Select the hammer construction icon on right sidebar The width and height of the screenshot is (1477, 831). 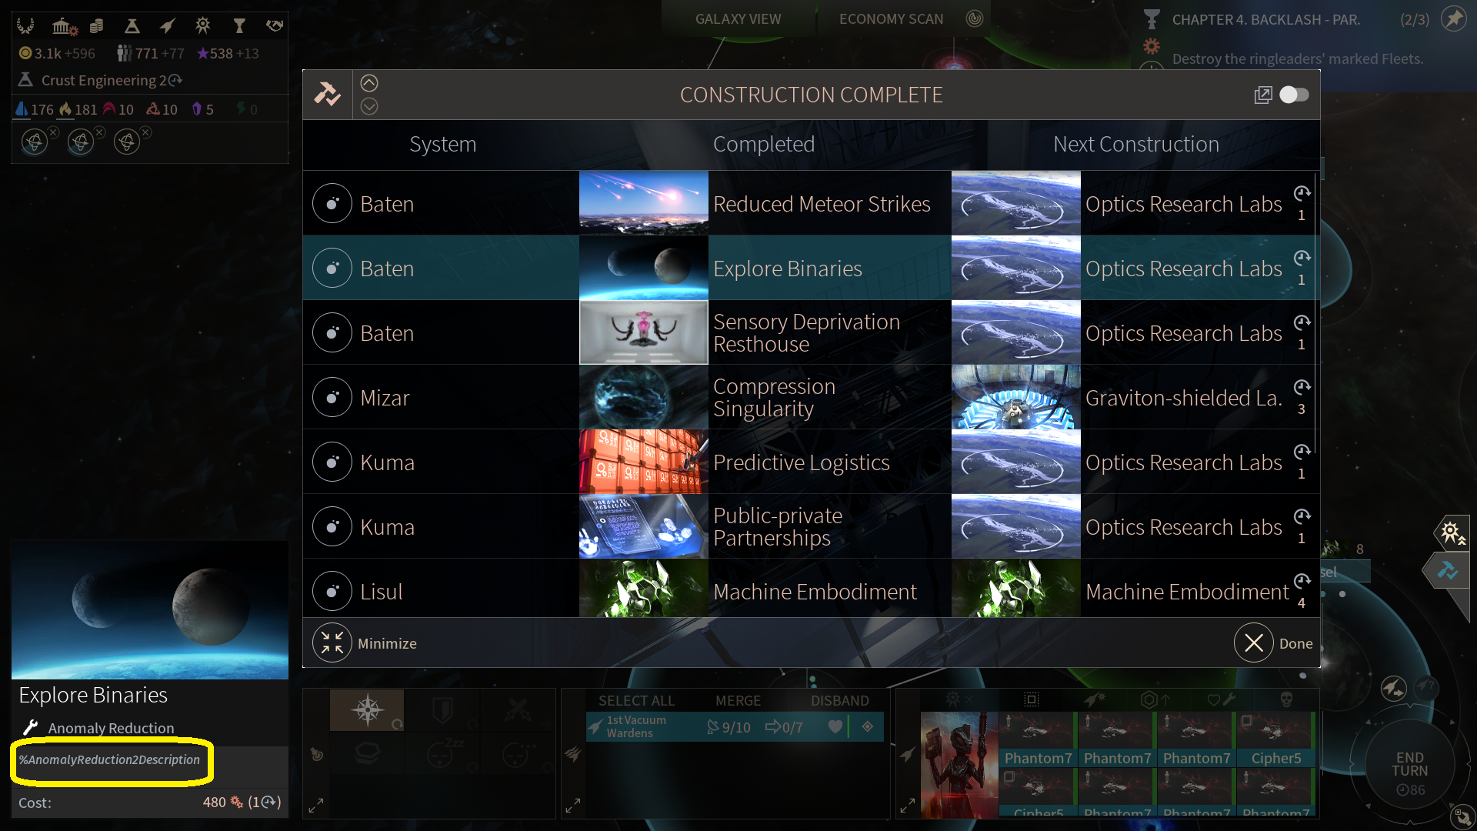tap(1448, 571)
